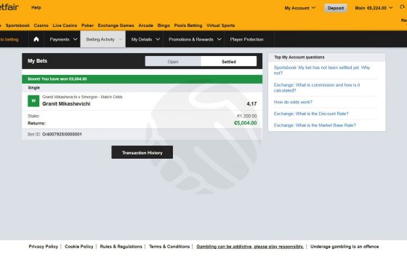This screenshot has width=407, height=273.
Task: Click the green W win badge icon
Action: (33, 101)
